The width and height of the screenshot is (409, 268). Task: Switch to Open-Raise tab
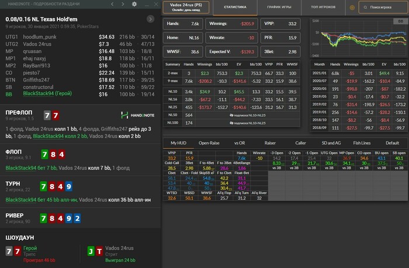click(209, 143)
